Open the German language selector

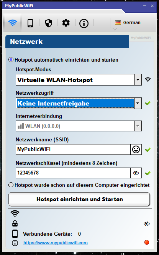131,23
